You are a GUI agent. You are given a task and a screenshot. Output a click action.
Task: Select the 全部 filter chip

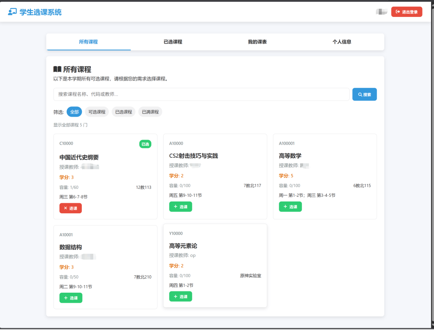(74, 112)
